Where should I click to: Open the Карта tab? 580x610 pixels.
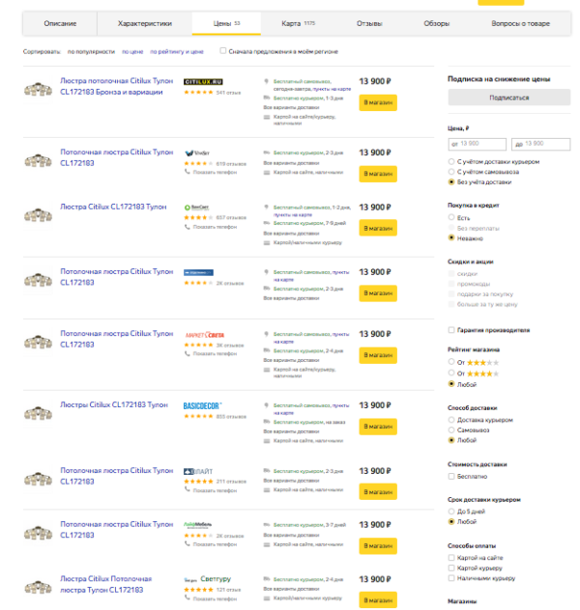pyautogui.click(x=298, y=24)
